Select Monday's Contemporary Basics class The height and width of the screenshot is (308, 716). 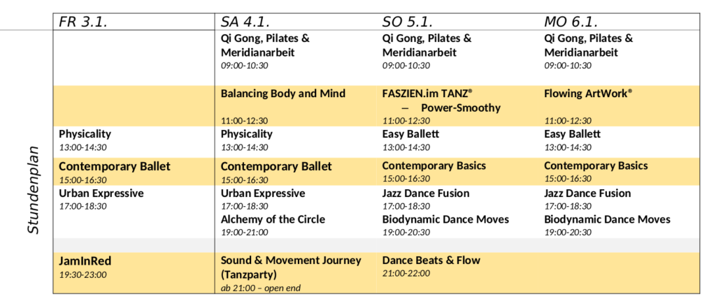tap(596, 166)
